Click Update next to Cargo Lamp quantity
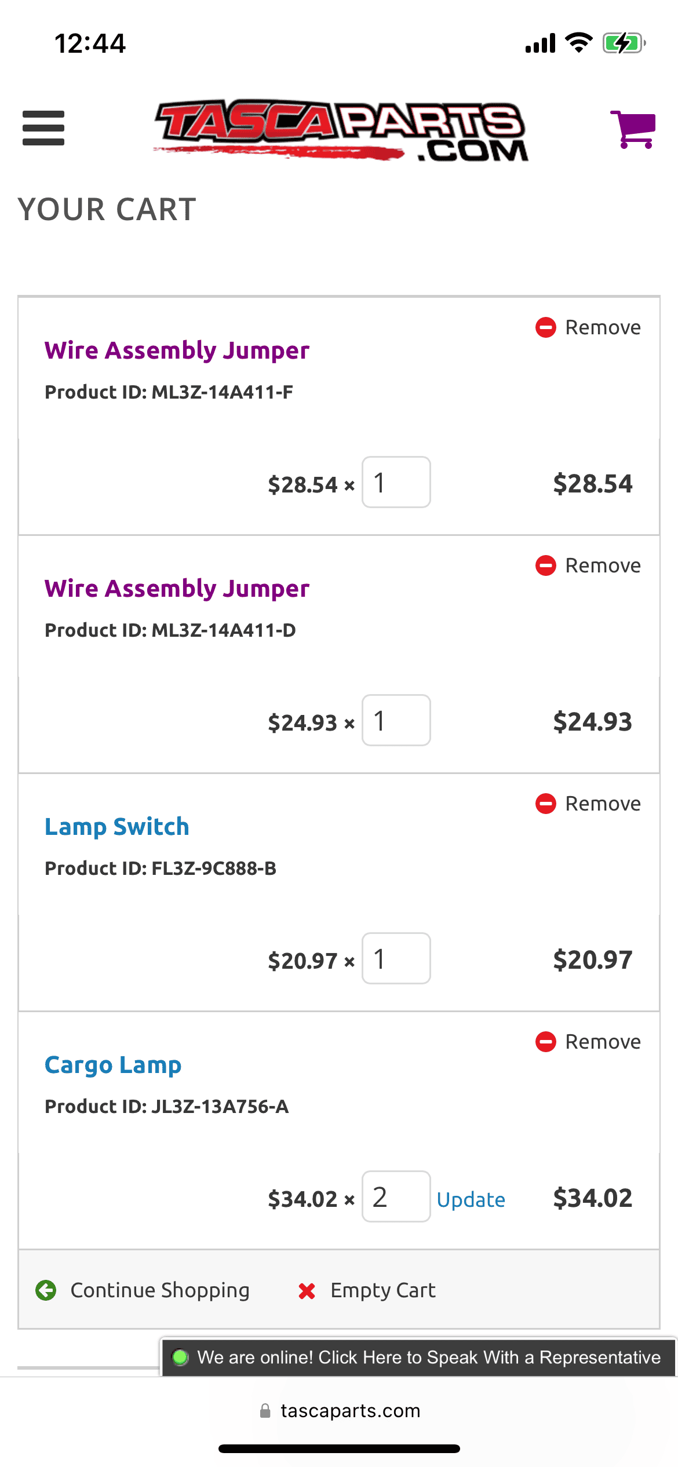 (471, 1199)
